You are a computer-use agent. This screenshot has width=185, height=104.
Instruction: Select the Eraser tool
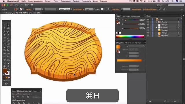(x=8, y=41)
